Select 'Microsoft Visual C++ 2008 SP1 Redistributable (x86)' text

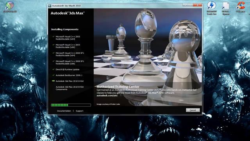point(70,63)
